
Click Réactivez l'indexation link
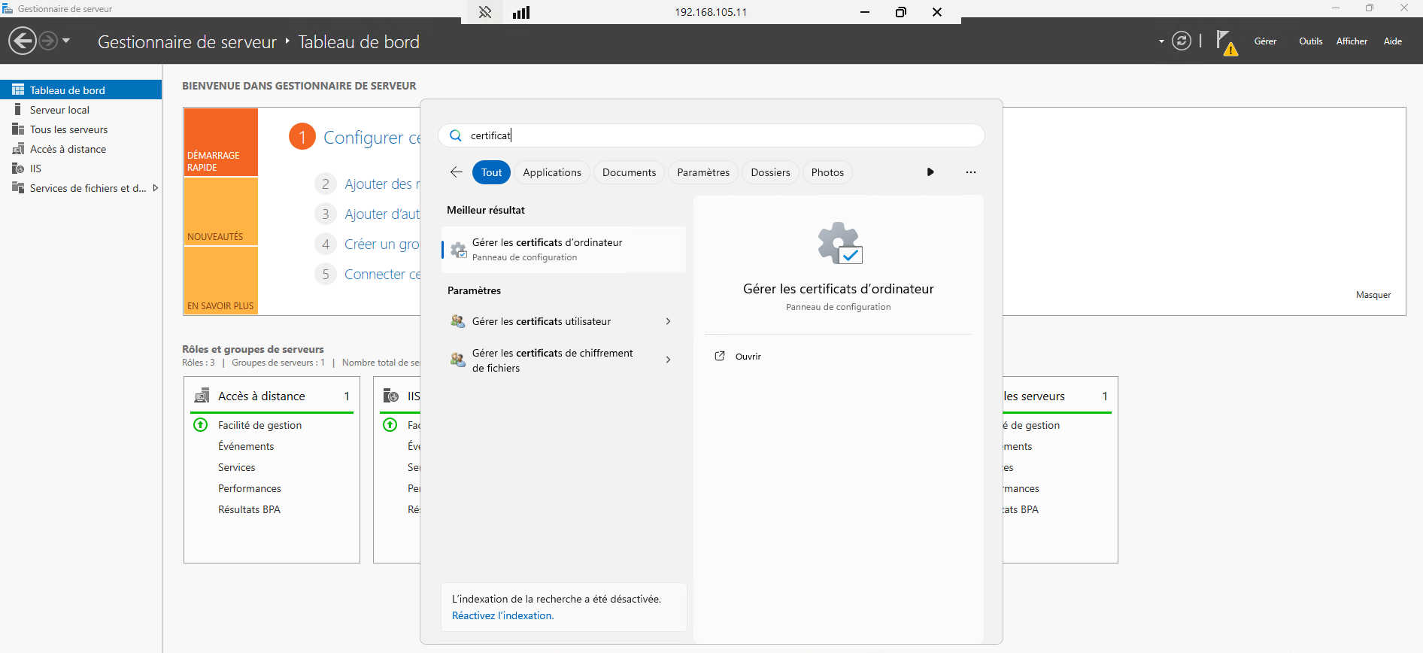tap(502, 615)
